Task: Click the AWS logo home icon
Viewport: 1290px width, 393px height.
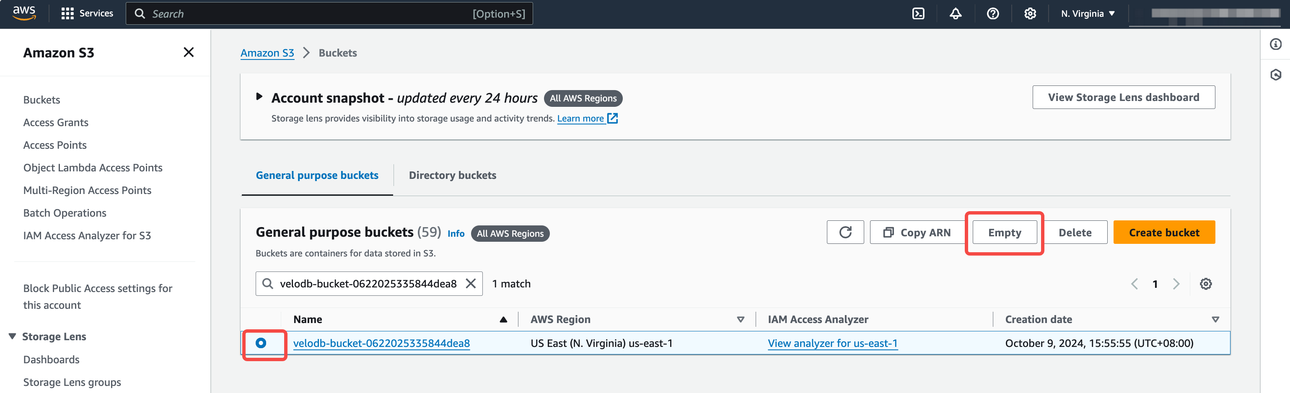Action: [24, 13]
